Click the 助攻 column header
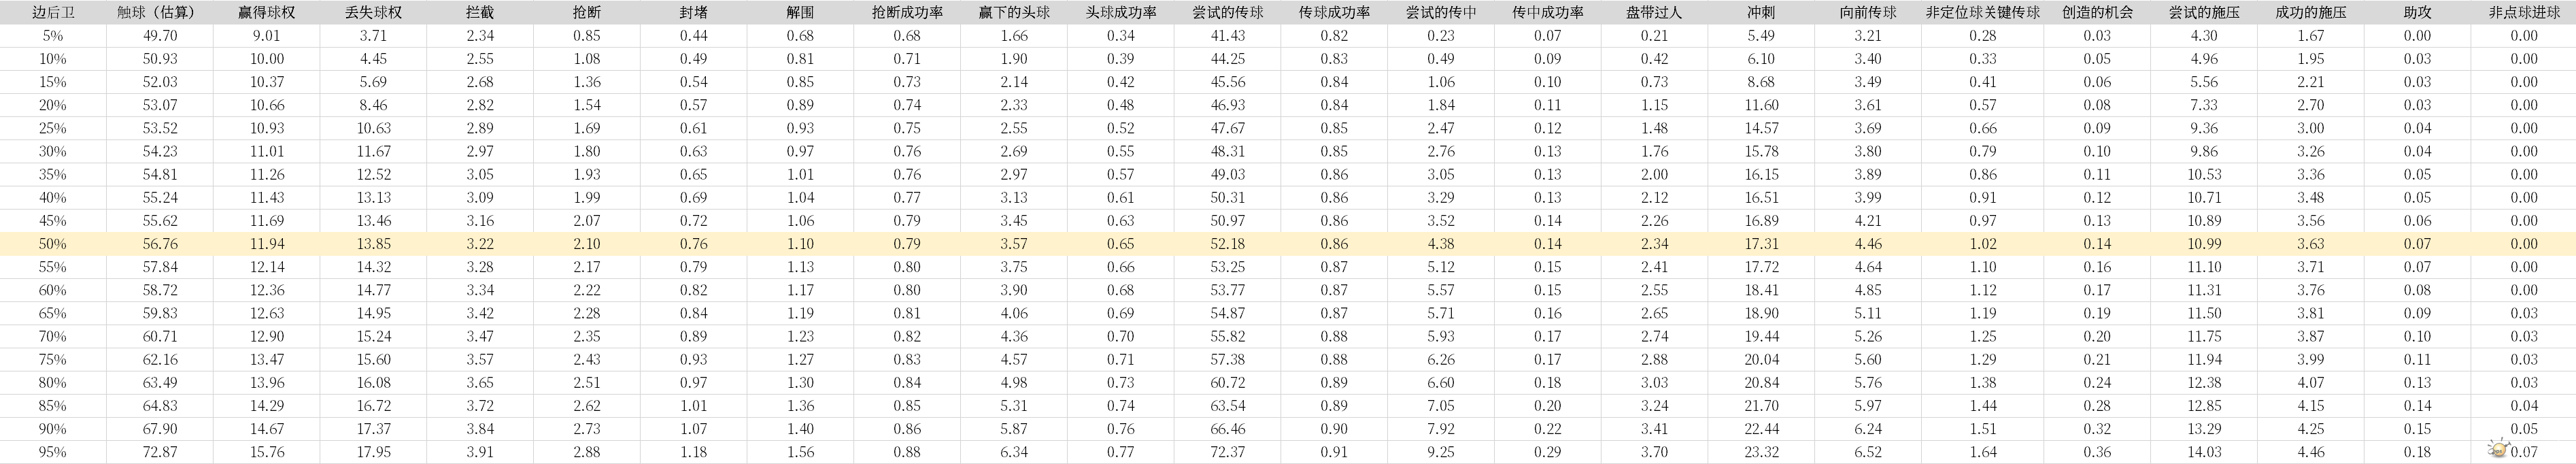 pos(2417,13)
